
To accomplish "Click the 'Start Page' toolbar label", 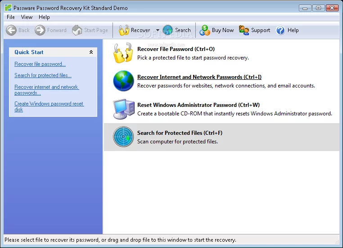I will pyautogui.click(x=96, y=30).
